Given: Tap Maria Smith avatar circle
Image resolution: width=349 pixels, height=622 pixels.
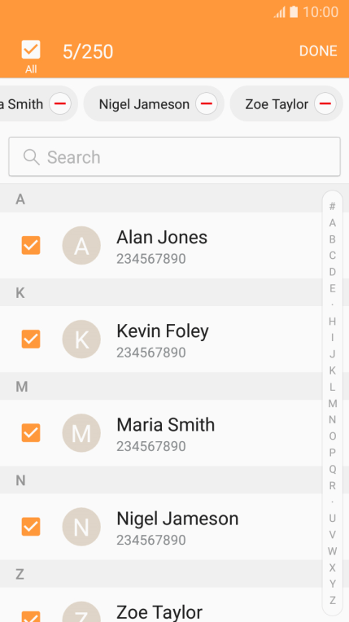Looking at the screenshot, I should [x=81, y=433].
